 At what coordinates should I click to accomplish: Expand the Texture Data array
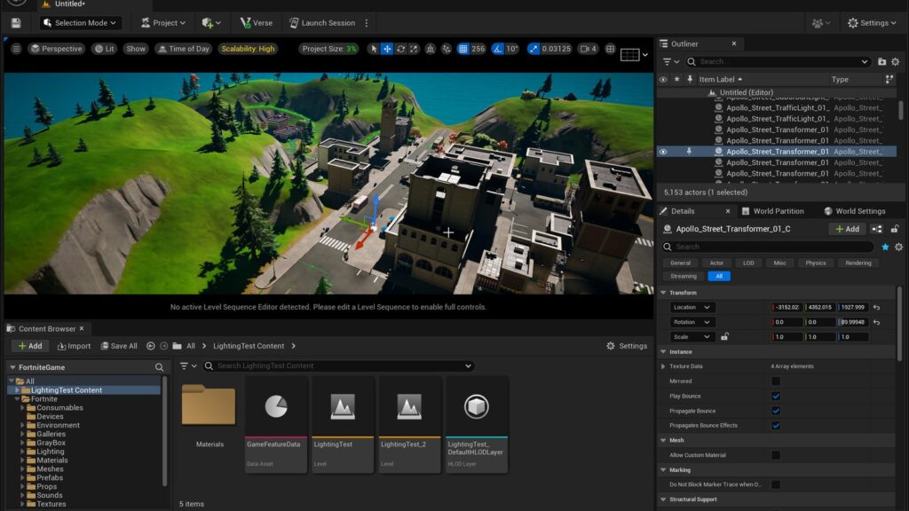pyautogui.click(x=663, y=366)
